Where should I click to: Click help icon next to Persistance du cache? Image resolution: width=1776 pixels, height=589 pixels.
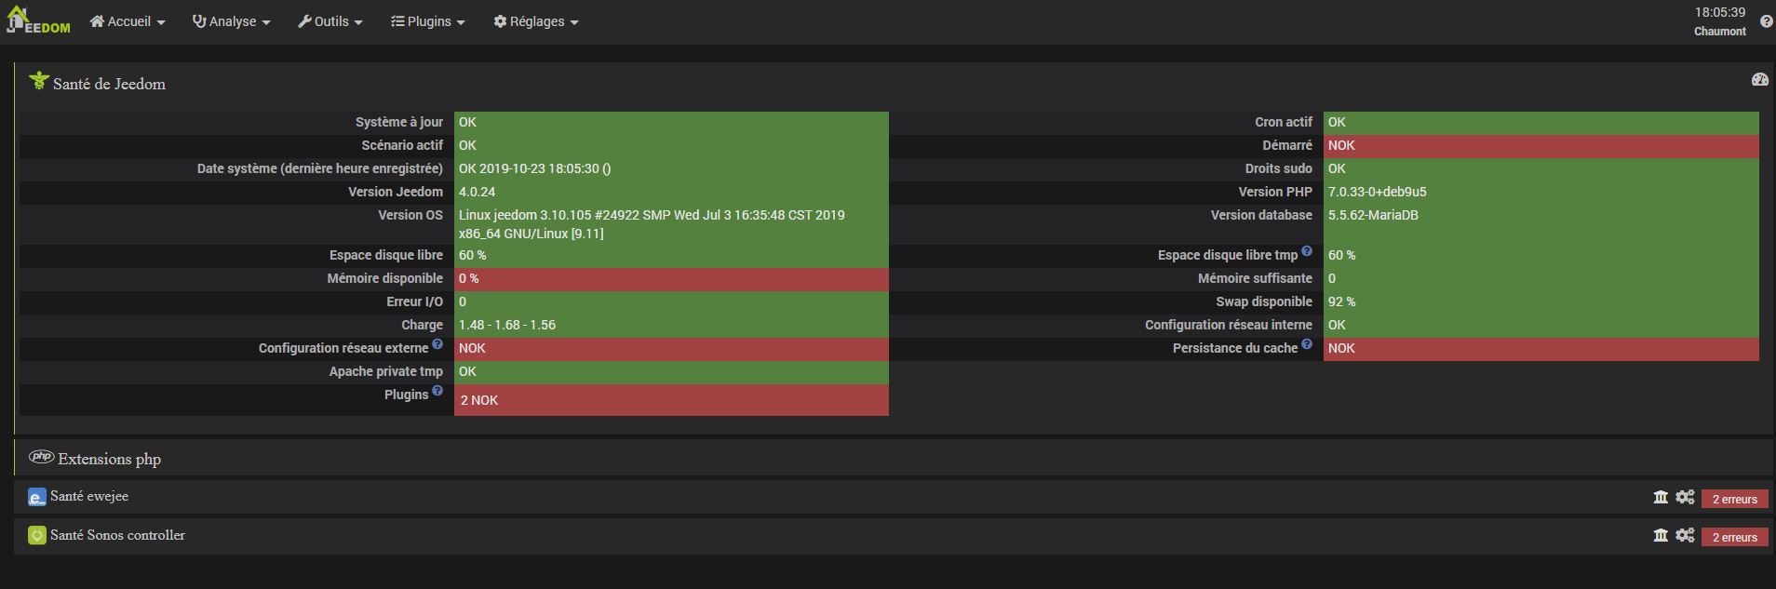(1307, 344)
